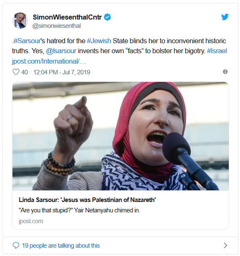Click the blue verified badge icon

pyautogui.click(x=108, y=17)
